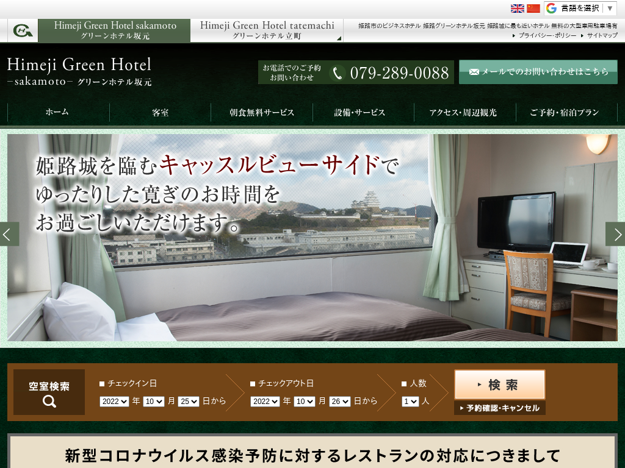
Task: Click the green GH hotel logo icon
Action: click(x=23, y=30)
